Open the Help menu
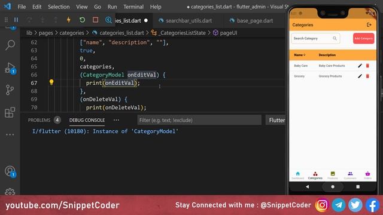 click(156, 7)
